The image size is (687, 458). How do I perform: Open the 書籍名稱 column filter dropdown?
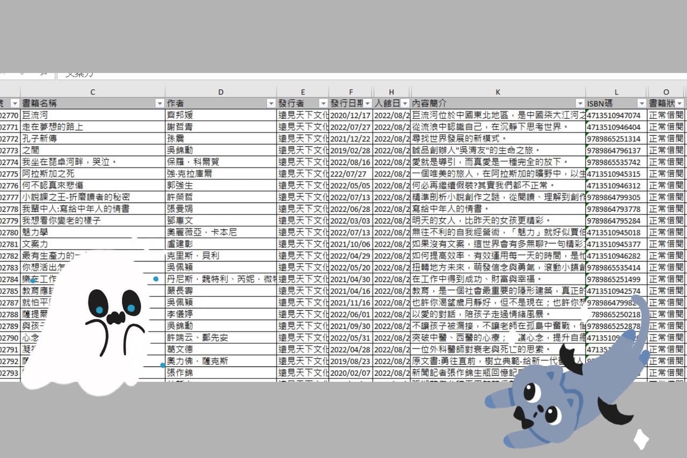(x=159, y=103)
